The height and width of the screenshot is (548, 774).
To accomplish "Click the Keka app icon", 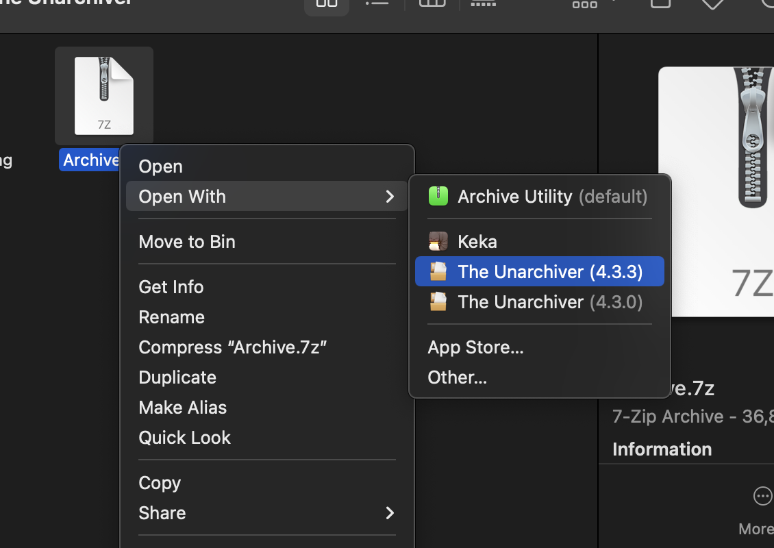I will 438,241.
